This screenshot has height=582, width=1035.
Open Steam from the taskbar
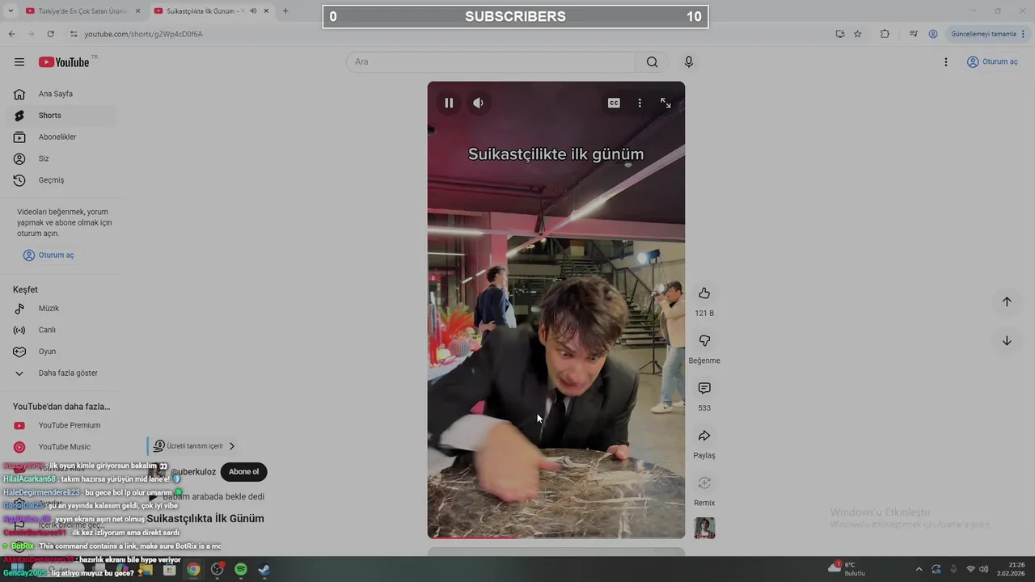tap(264, 570)
